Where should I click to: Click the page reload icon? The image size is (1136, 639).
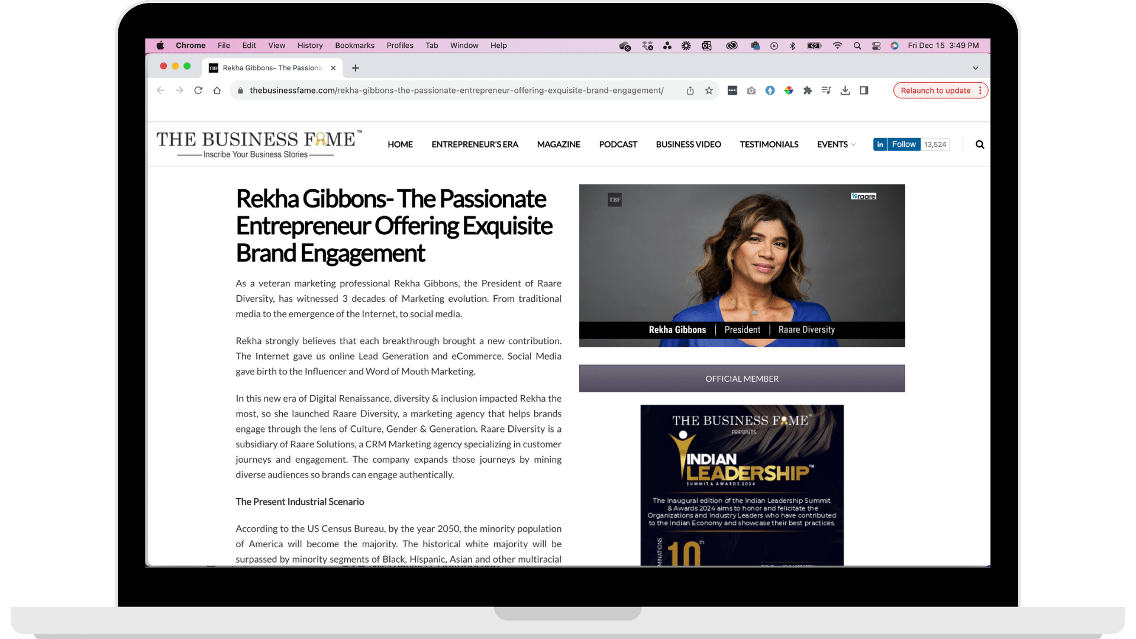click(198, 91)
